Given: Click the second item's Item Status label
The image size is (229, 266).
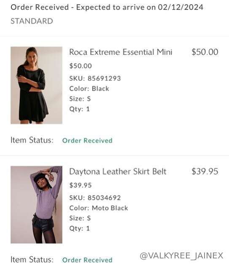Looking at the screenshot, I should (32, 260).
